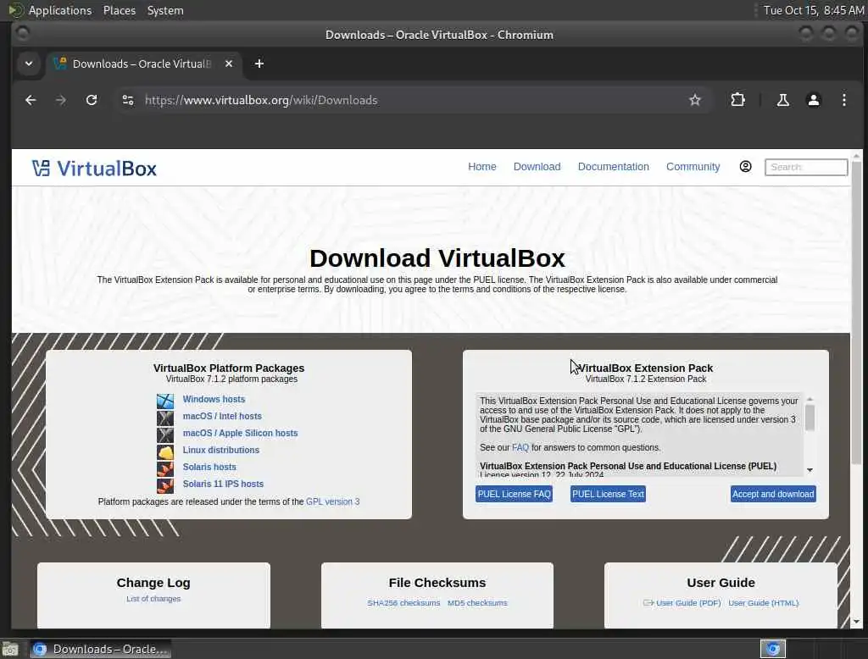The height and width of the screenshot is (659, 868).
Task: Click the VirtualBox Extension Pack heading
Action: click(645, 368)
